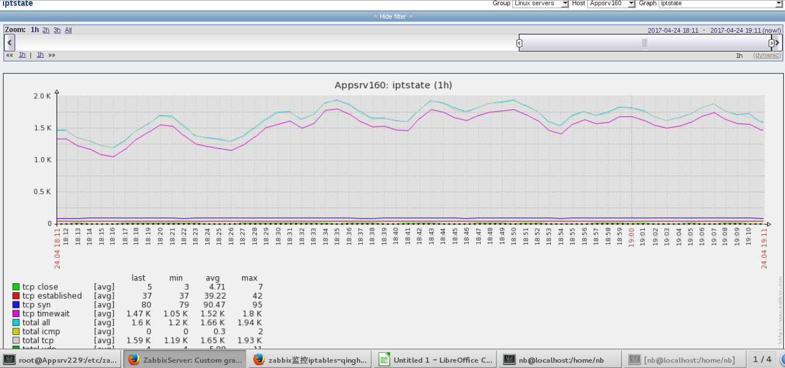Click the magenta tcp timewait legend swatch

16,314
